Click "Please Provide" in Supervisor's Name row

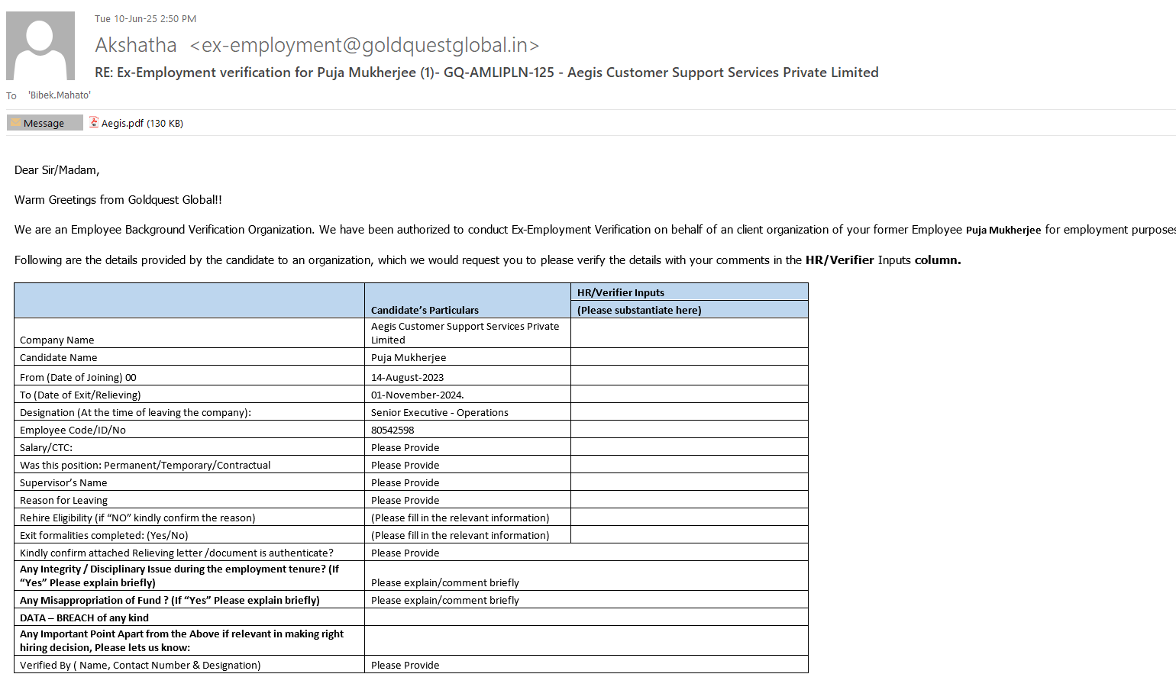405,482
